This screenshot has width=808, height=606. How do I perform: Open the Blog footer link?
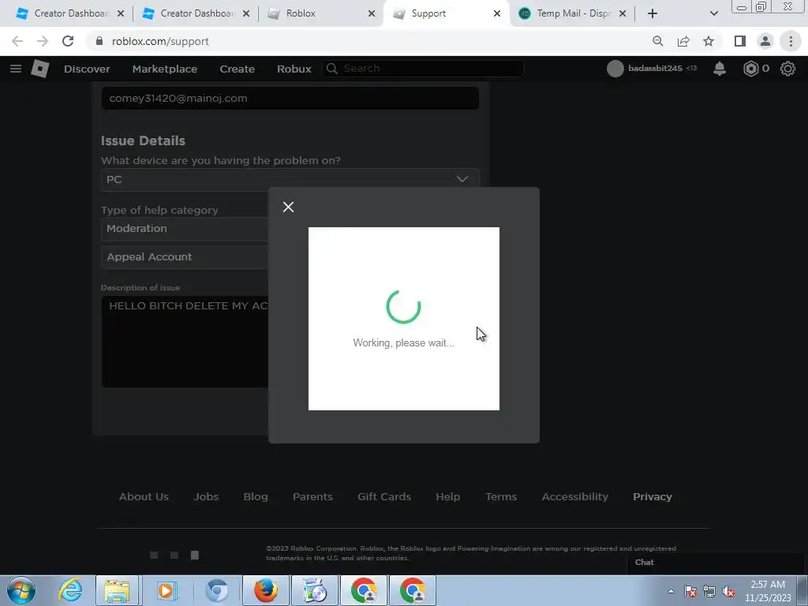[x=256, y=497]
